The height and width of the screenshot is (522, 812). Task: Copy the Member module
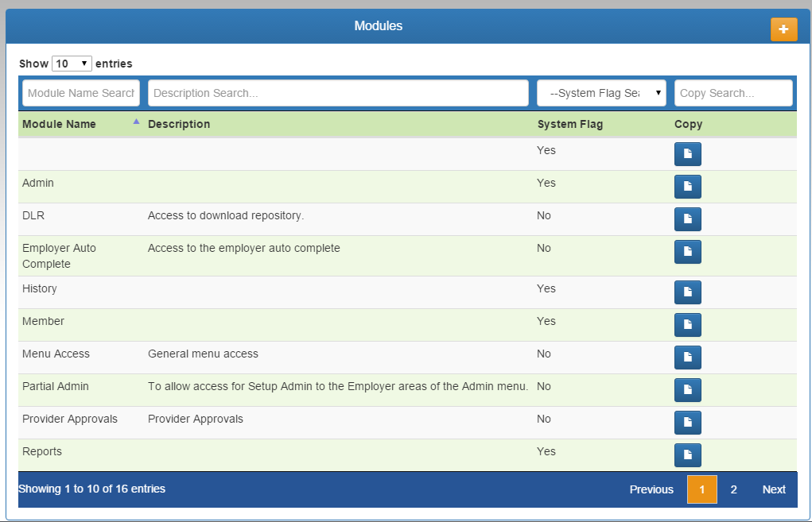687,325
